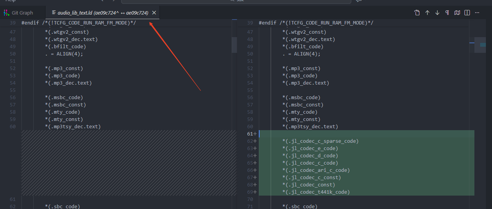Open the More Actions ellipsis menu
Screen dimensions: 492x209
[477, 13]
